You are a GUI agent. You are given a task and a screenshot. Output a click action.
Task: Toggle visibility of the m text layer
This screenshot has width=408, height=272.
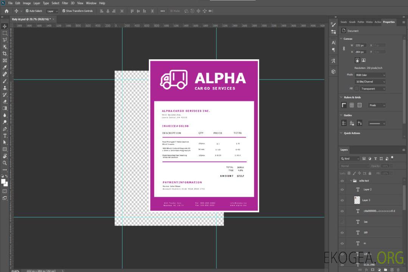click(342, 243)
